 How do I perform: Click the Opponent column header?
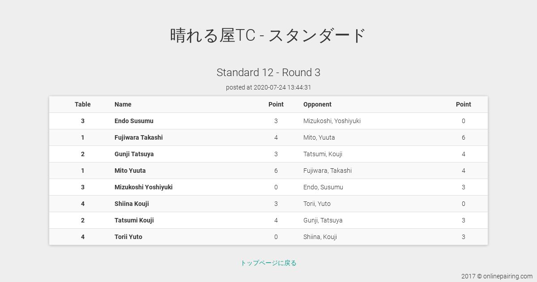pos(317,104)
